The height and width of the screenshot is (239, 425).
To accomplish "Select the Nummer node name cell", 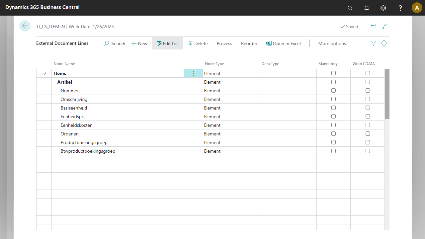I will tap(118, 91).
